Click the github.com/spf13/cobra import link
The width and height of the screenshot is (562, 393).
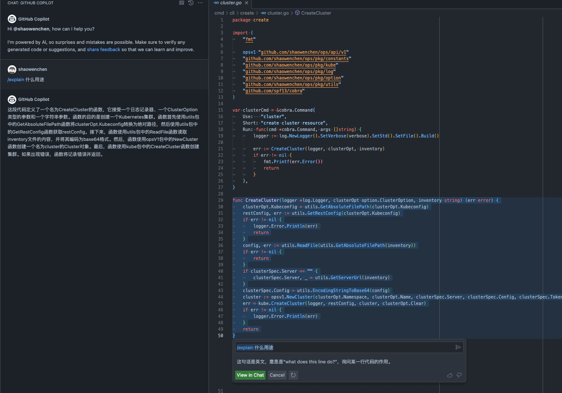(x=274, y=91)
